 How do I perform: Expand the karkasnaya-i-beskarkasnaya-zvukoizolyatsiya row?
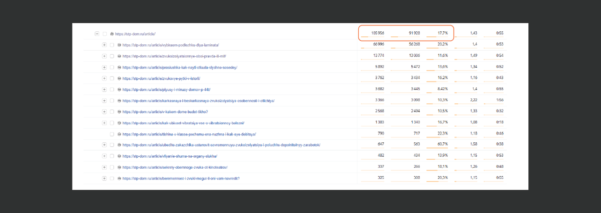tap(104, 101)
